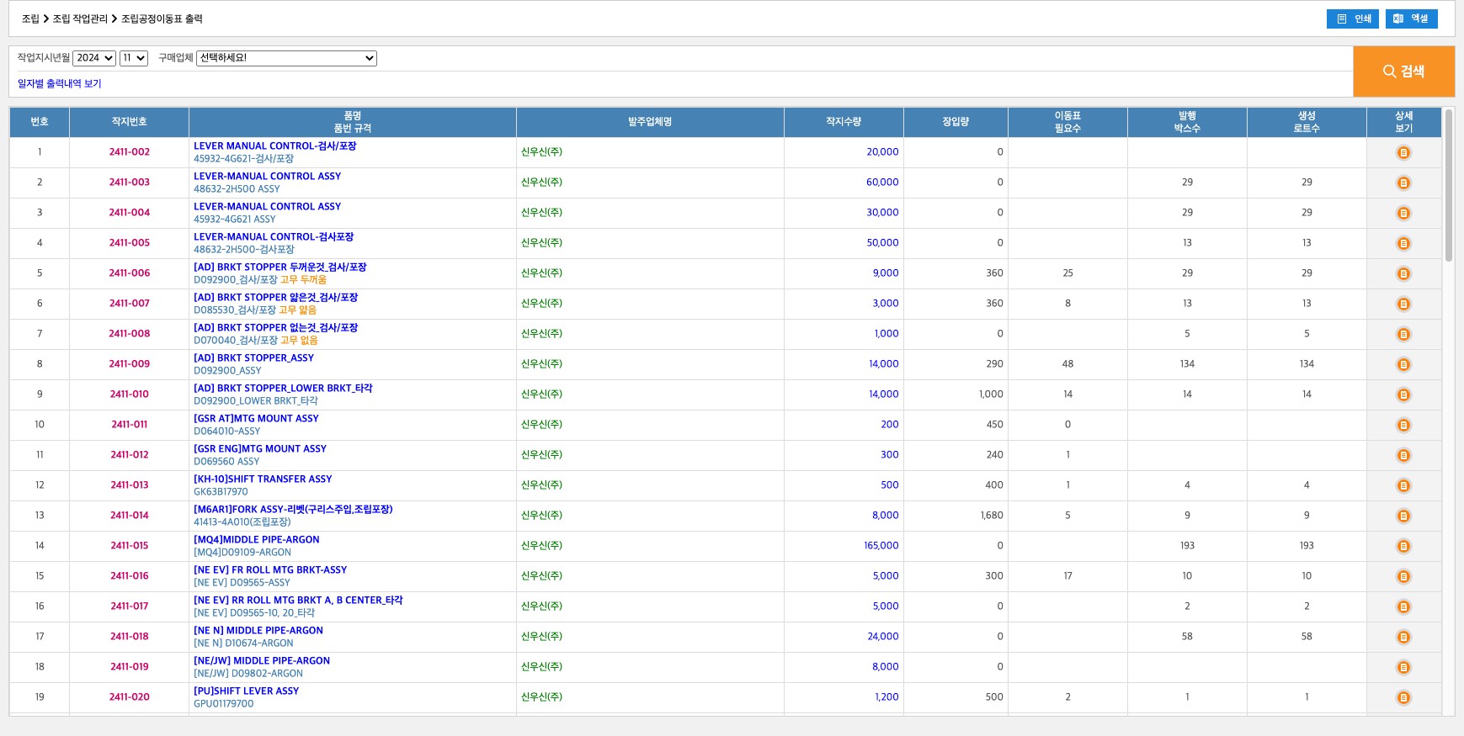Click the 조립 작업관리 breadcrumb item

coord(80,19)
